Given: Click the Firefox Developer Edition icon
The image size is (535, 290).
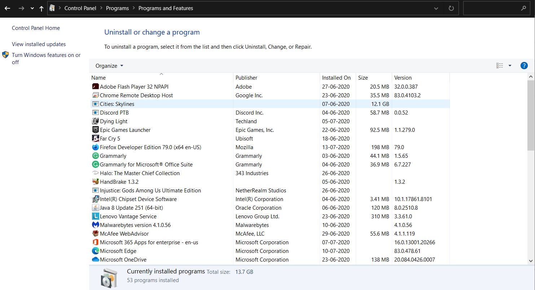Looking at the screenshot, I should click(95, 147).
